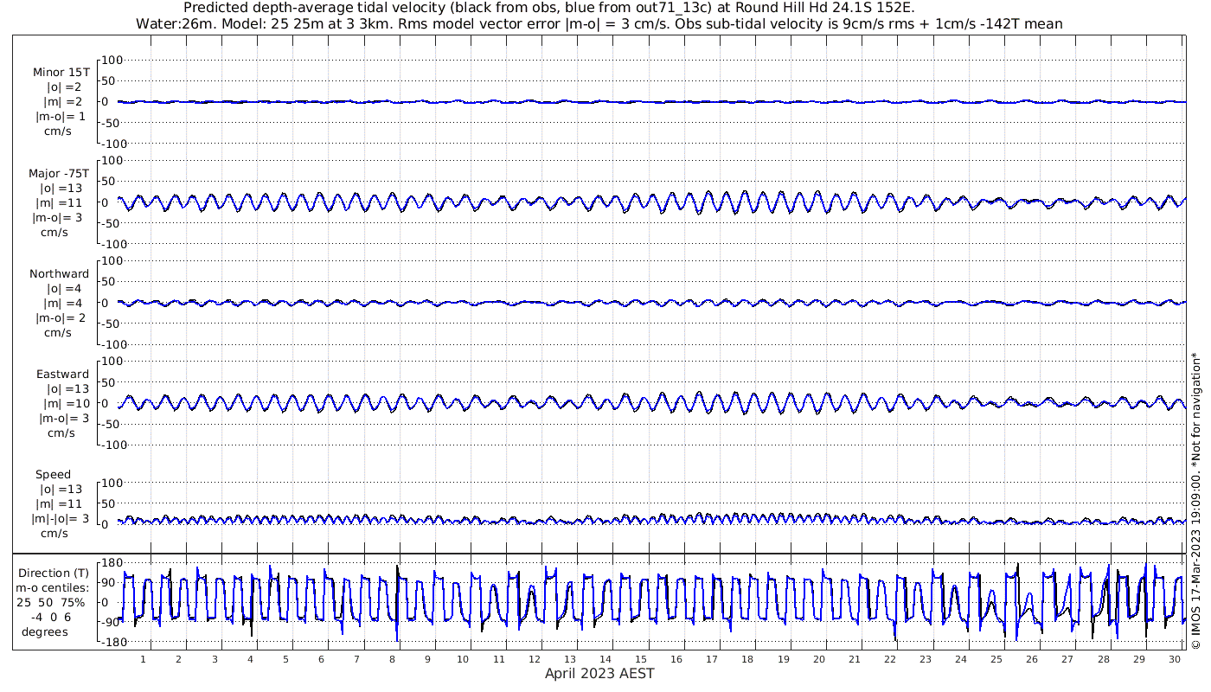The height and width of the screenshot is (692, 1211).
Task: Select the 'Major -75T' panel label
Action: tap(59, 173)
